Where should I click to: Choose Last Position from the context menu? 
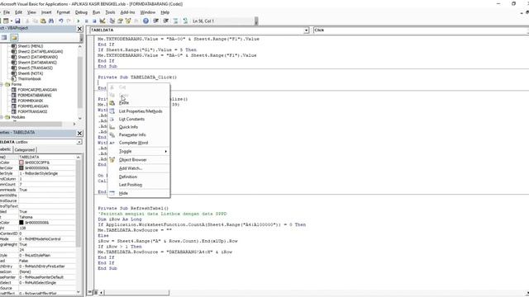tap(131, 185)
